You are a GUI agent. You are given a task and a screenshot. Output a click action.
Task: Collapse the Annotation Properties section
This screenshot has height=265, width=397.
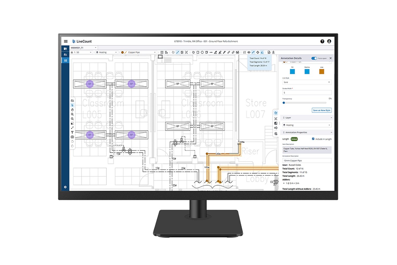click(x=307, y=132)
